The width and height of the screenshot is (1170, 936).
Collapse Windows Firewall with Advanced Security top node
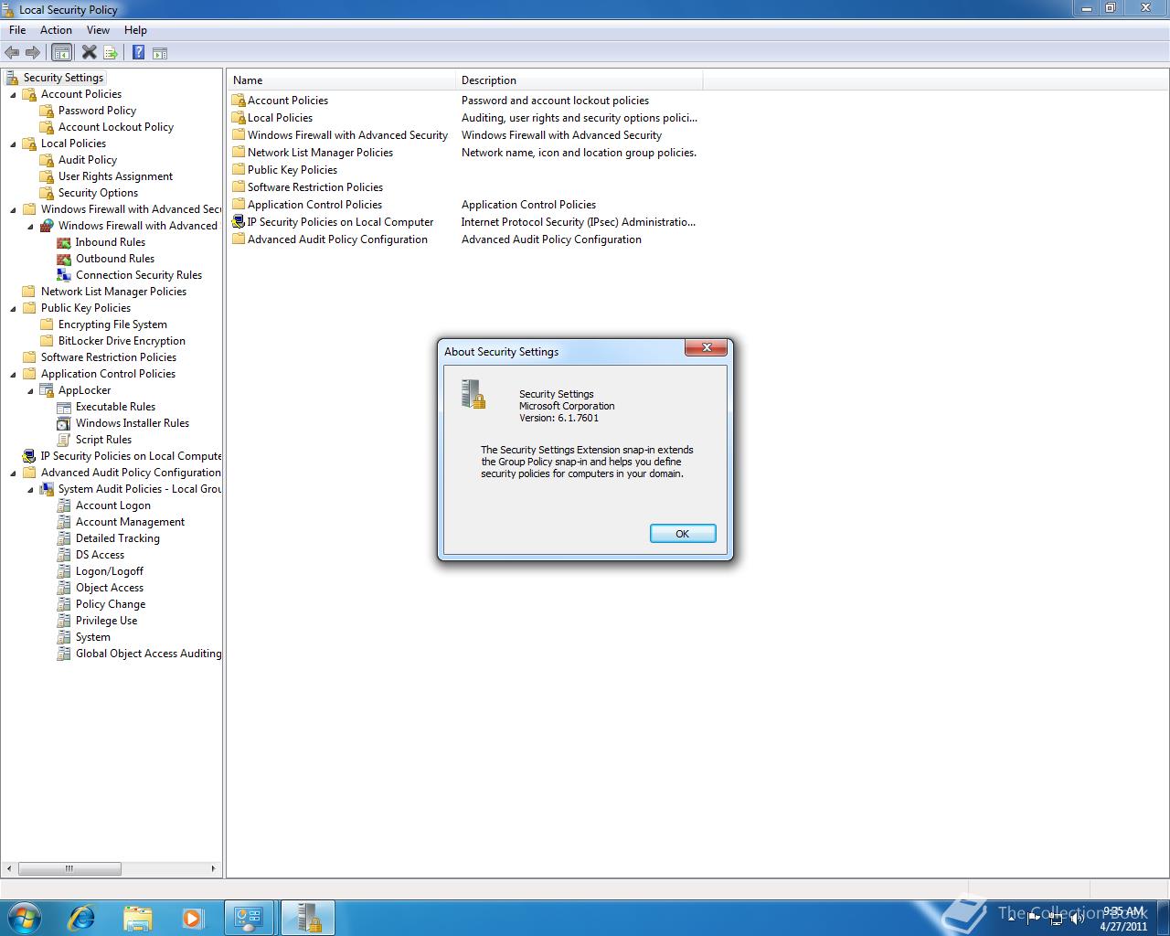(x=13, y=210)
